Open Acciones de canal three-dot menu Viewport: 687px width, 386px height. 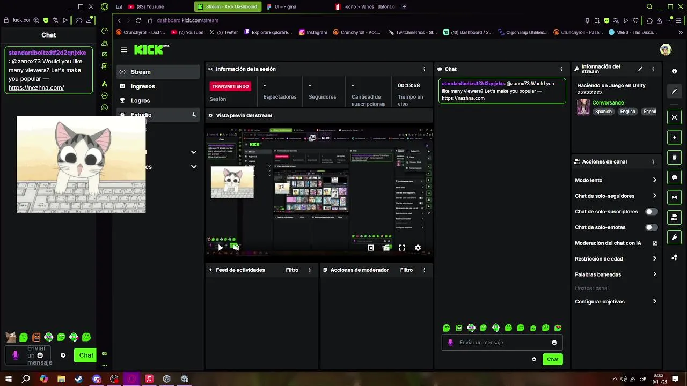coord(653,161)
